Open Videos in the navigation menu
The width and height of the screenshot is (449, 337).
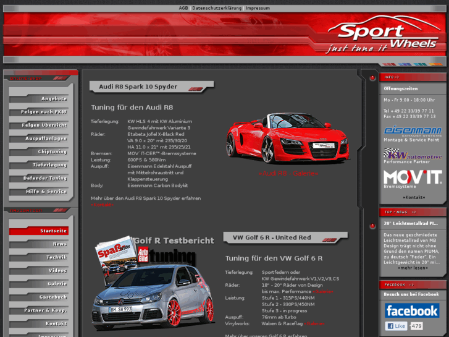pos(39,270)
